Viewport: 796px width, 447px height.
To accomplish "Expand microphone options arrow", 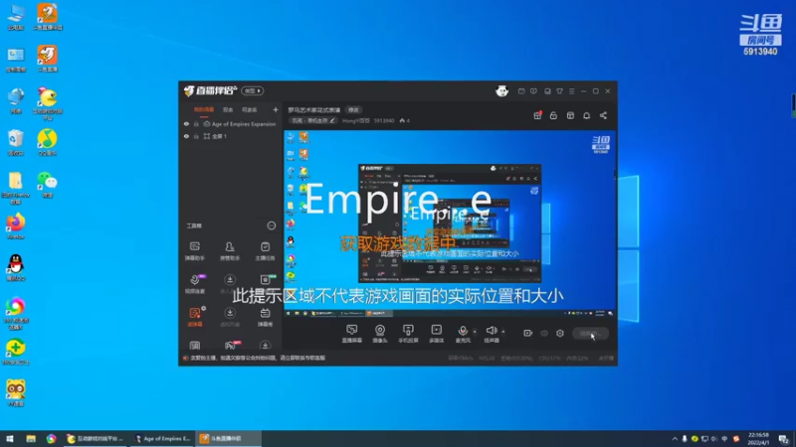I will [x=475, y=332].
